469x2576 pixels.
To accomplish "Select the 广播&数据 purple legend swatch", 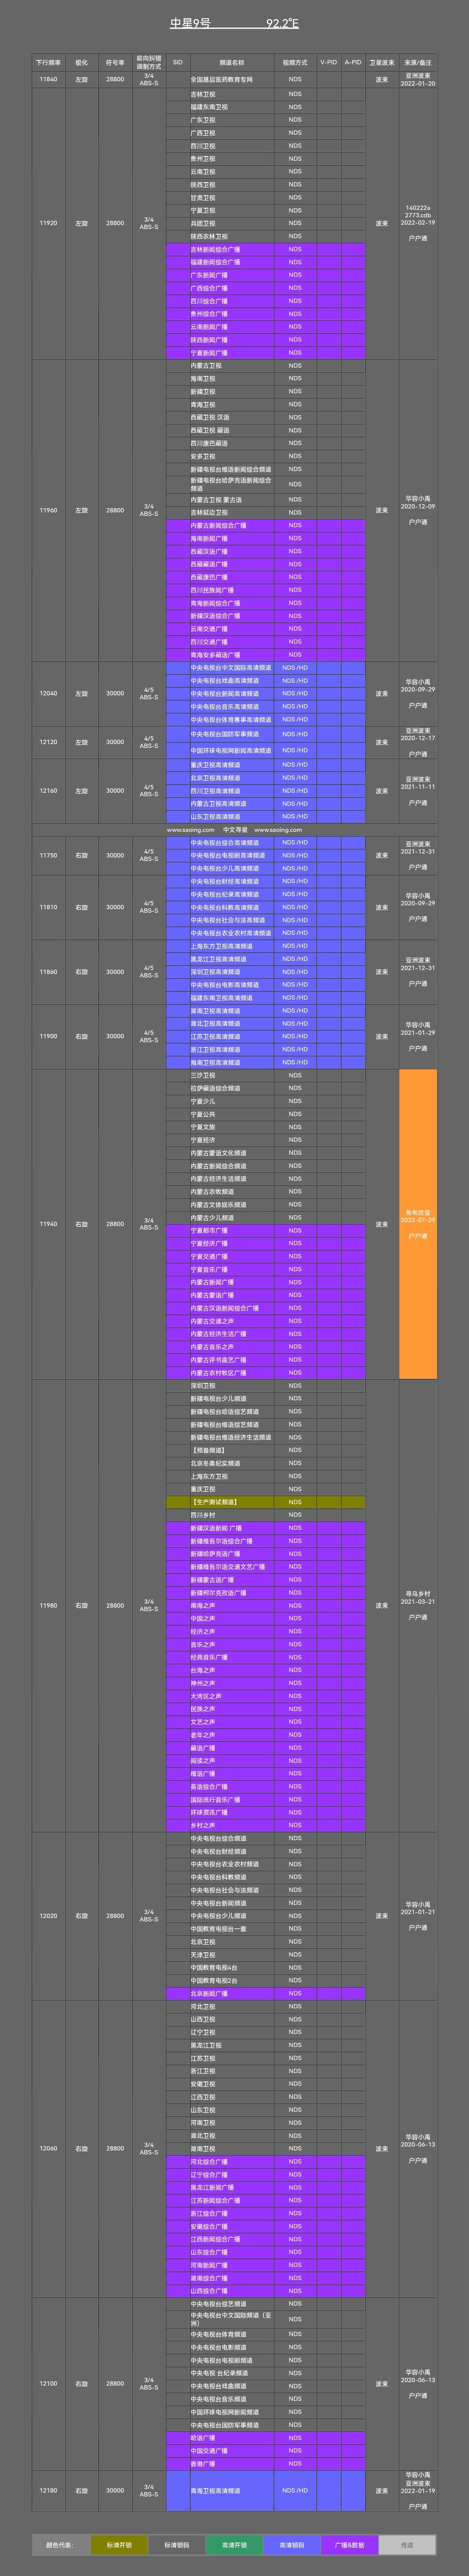I will pos(350,2545).
